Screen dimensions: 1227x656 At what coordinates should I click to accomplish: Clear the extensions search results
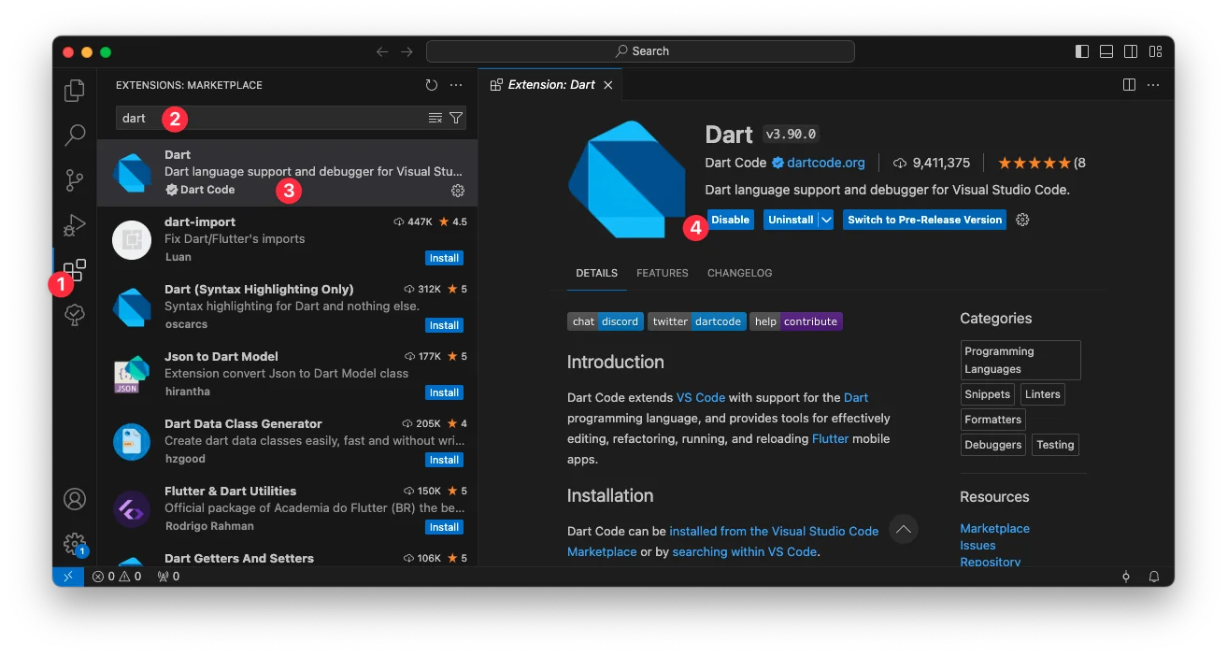point(435,118)
